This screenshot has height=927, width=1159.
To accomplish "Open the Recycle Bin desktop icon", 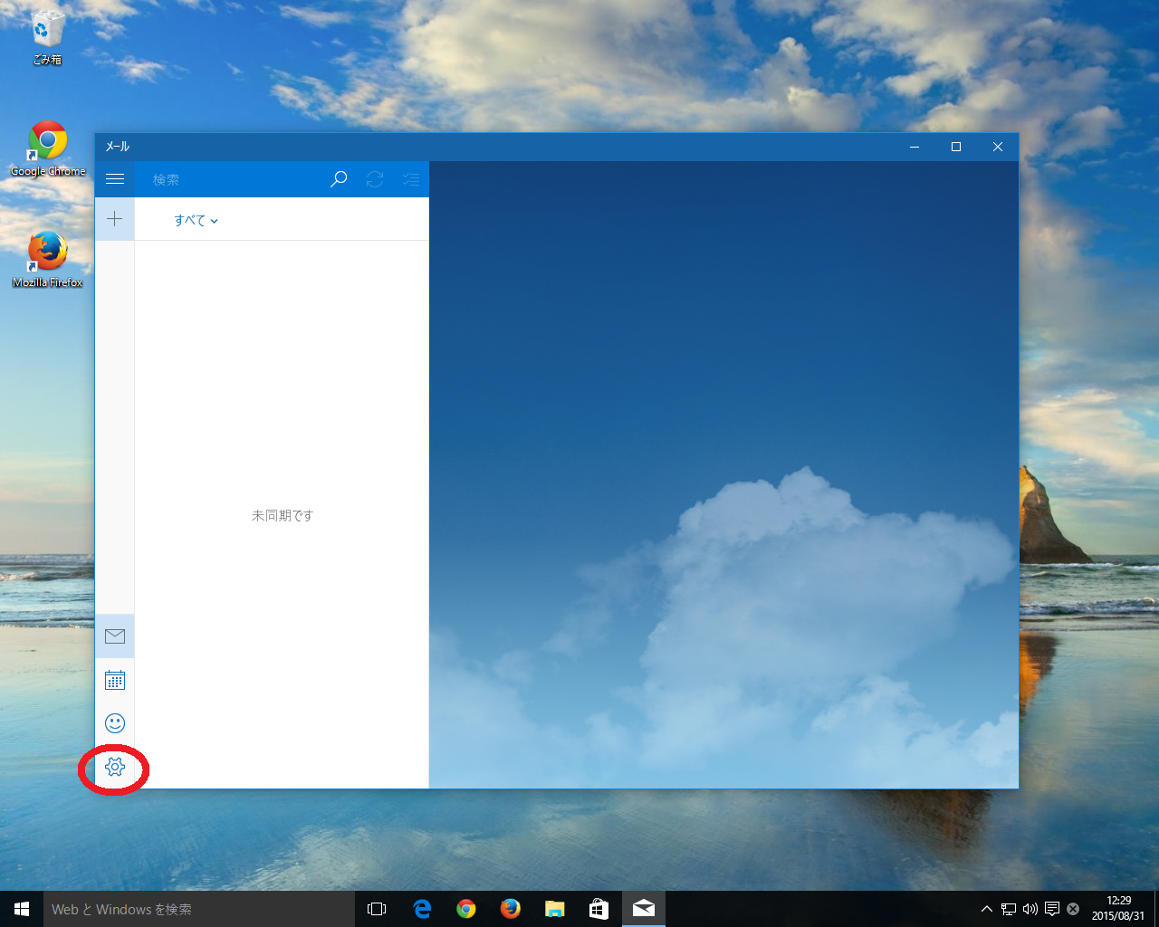I will (x=47, y=38).
